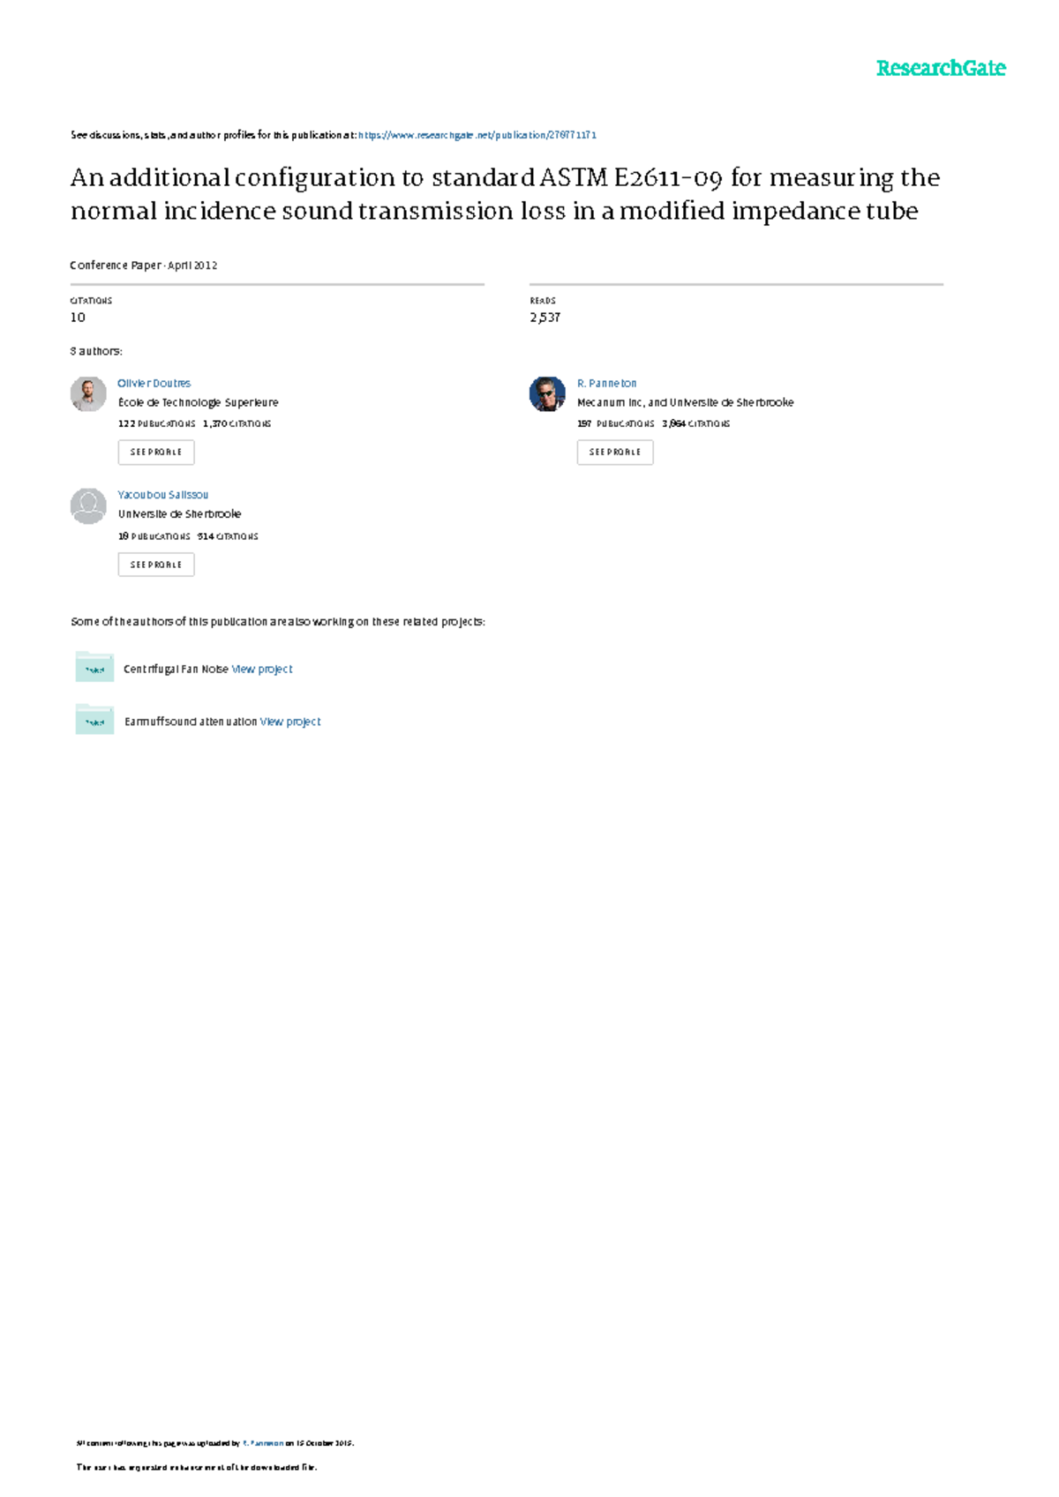
Task: Click See Profile under R. Panneton
Action: point(615,453)
